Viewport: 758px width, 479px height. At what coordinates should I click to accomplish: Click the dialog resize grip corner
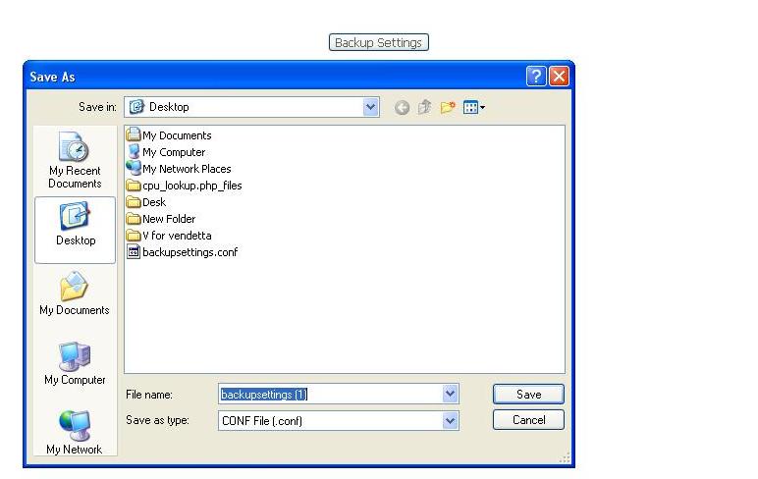(x=565, y=457)
